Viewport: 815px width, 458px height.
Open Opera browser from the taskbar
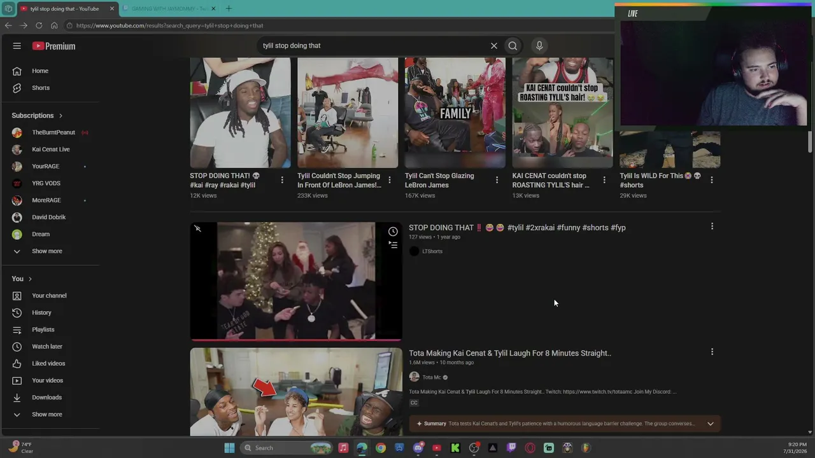(530, 448)
